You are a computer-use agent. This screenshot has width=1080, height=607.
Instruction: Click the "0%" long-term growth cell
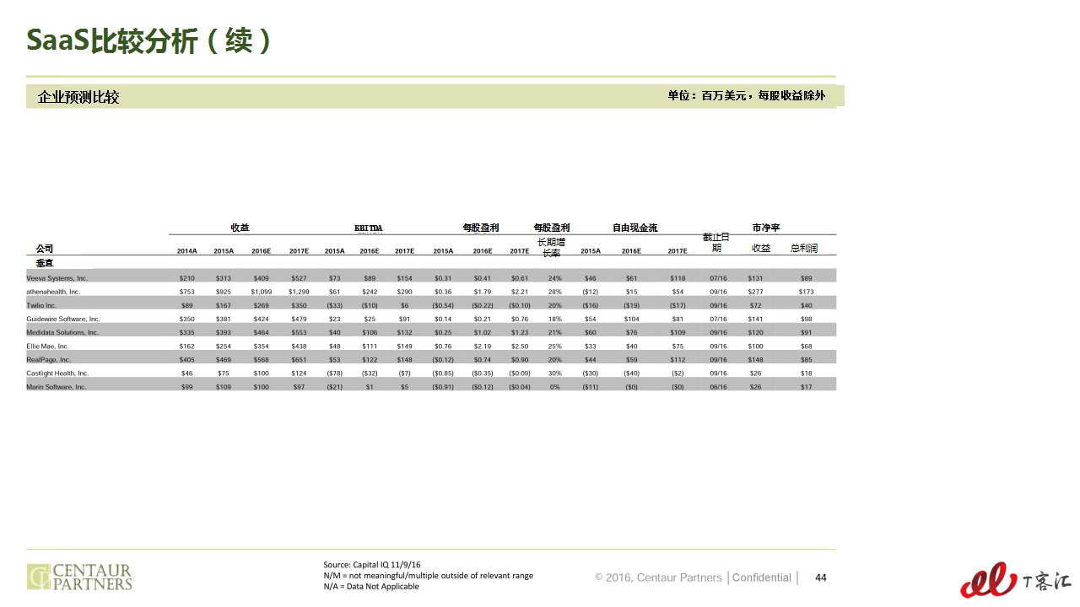tap(555, 386)
